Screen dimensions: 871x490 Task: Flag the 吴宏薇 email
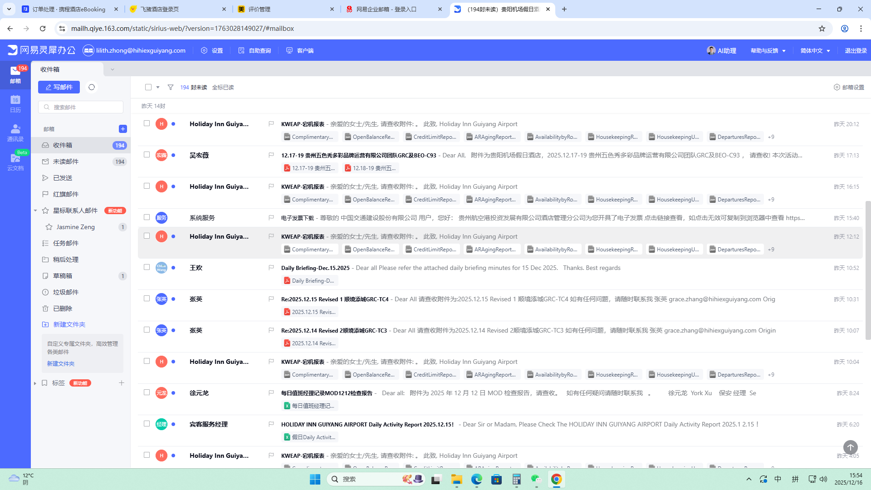[x=271, y=155]
